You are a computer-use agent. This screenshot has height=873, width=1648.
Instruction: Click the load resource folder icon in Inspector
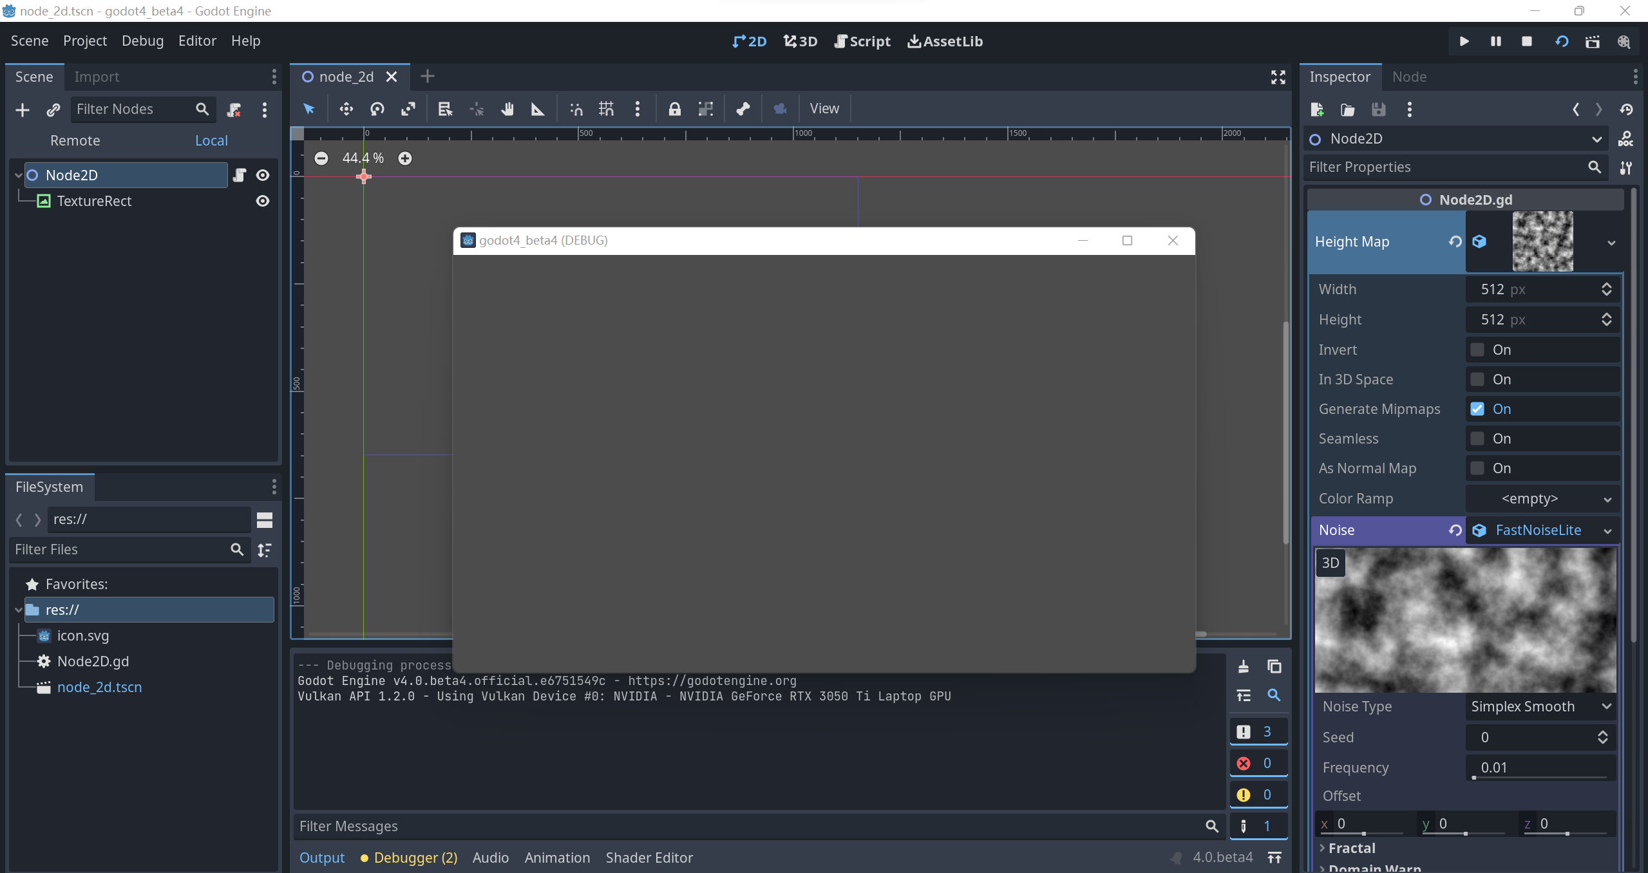pos(1347,109)
